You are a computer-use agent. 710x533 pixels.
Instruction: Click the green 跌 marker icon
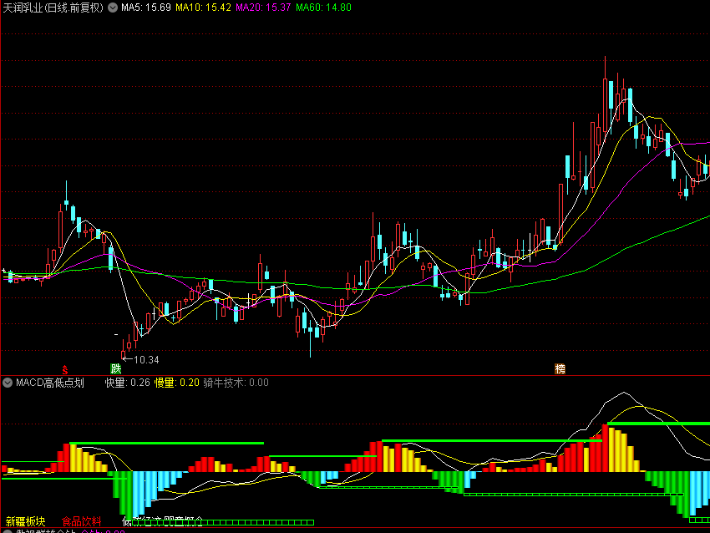point(116,369)
